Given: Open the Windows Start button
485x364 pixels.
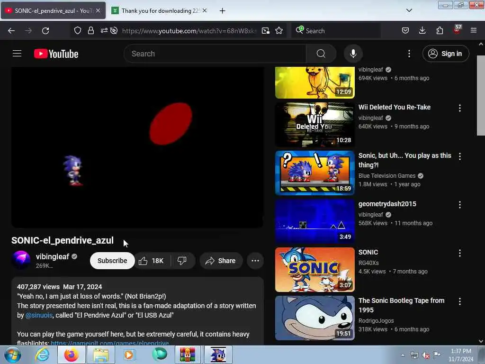Looking at the screenshot, I should [x=12, y=355].
